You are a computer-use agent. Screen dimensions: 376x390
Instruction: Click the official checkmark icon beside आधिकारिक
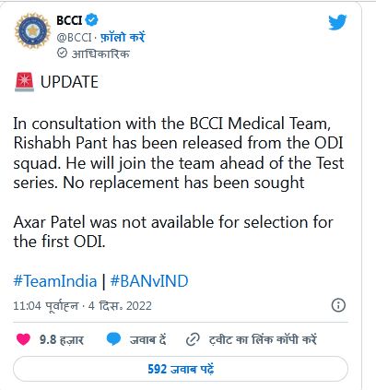[x=62, y=53]
